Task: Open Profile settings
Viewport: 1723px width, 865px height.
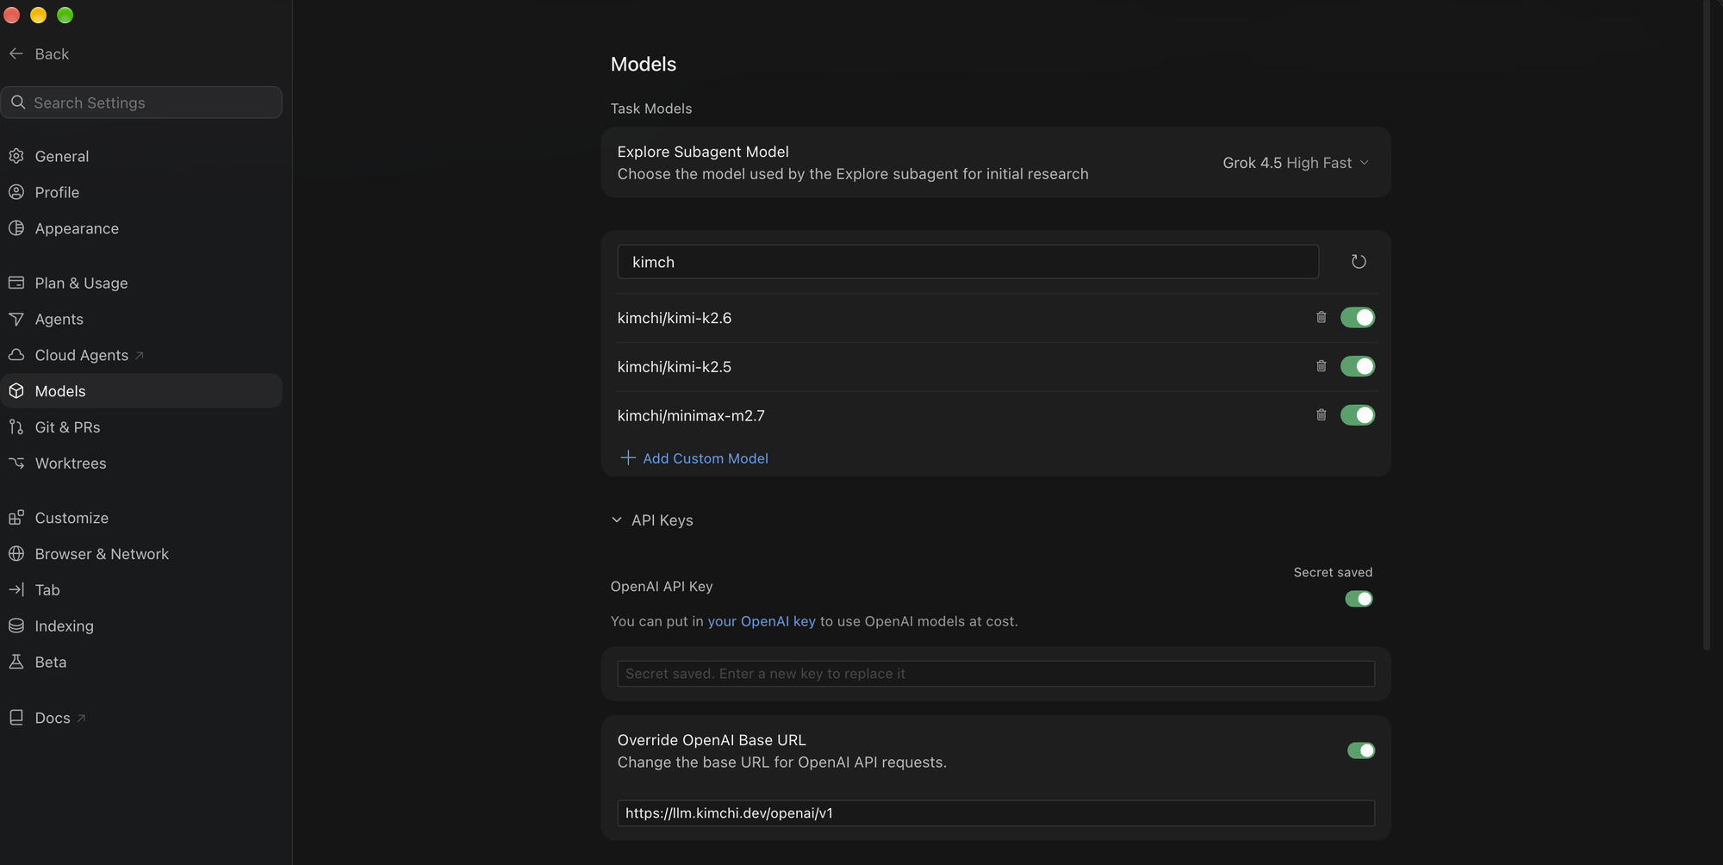Action: pos(141,192)
